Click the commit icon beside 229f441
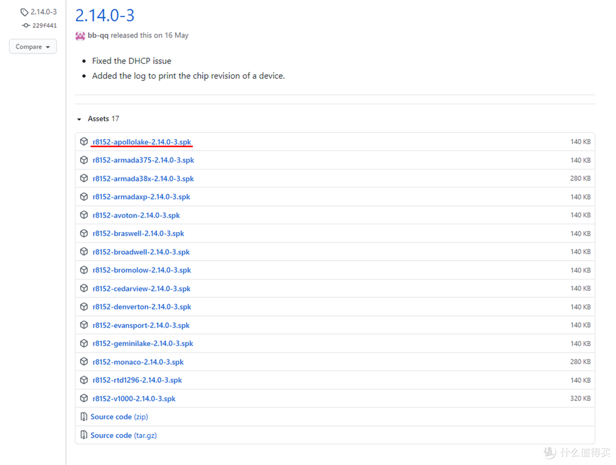 point(26,26)
